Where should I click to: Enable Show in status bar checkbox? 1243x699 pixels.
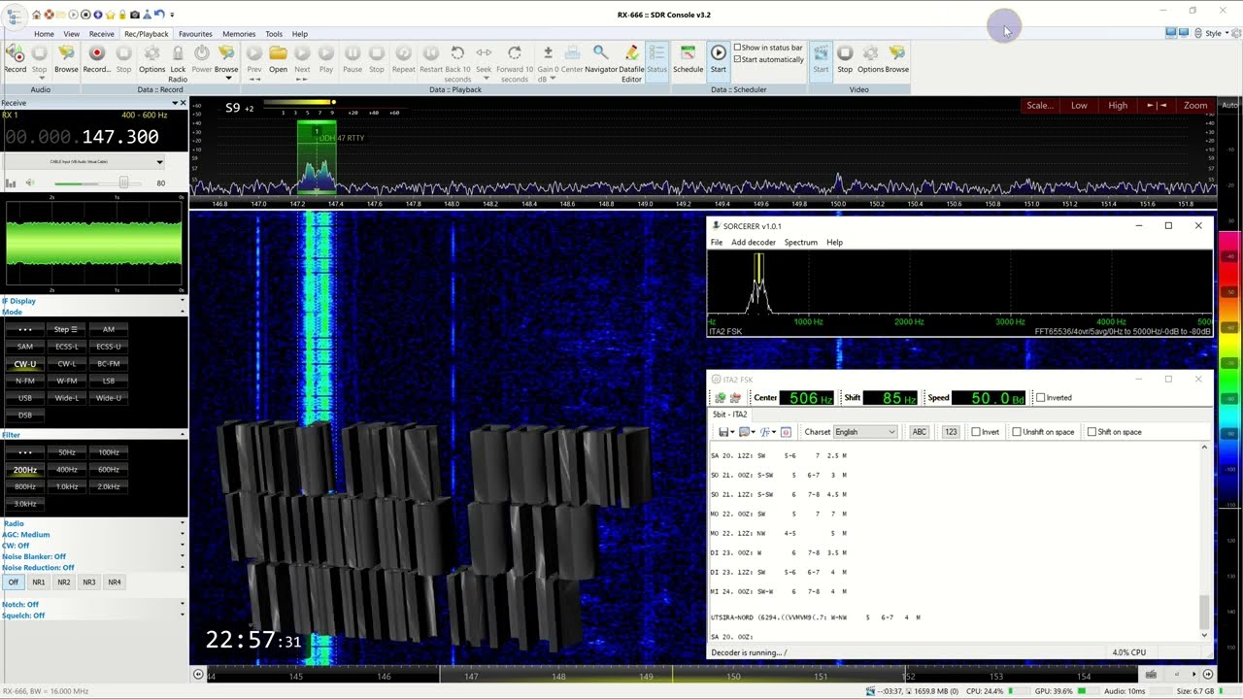tap(738, 47)
